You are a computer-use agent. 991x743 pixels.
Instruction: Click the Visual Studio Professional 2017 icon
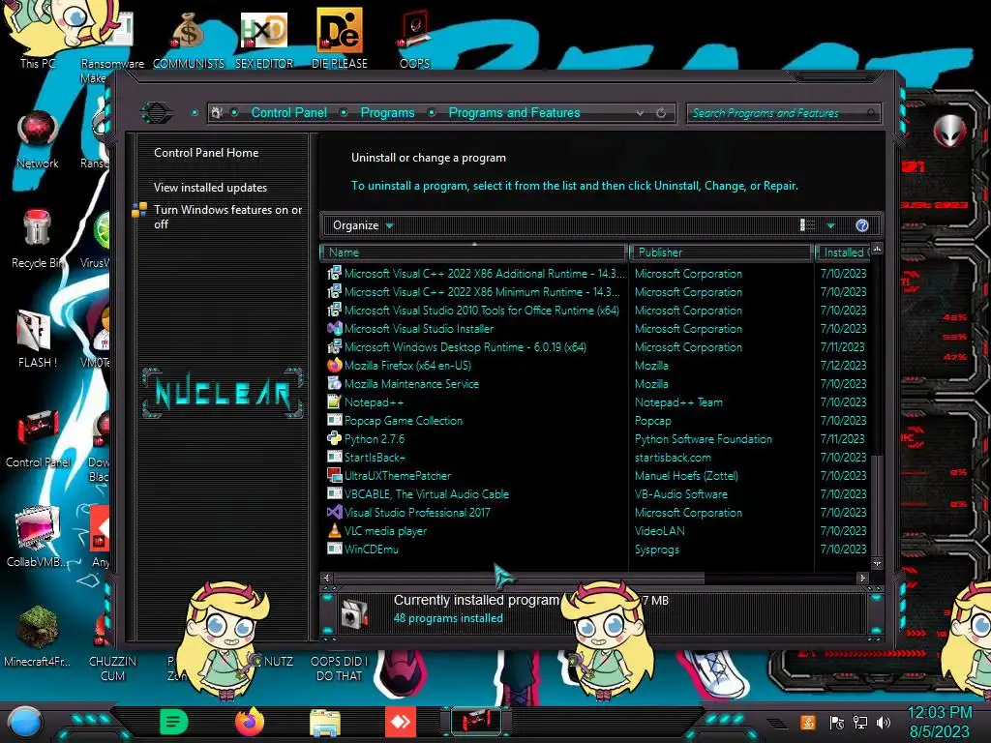coord(334,513)
